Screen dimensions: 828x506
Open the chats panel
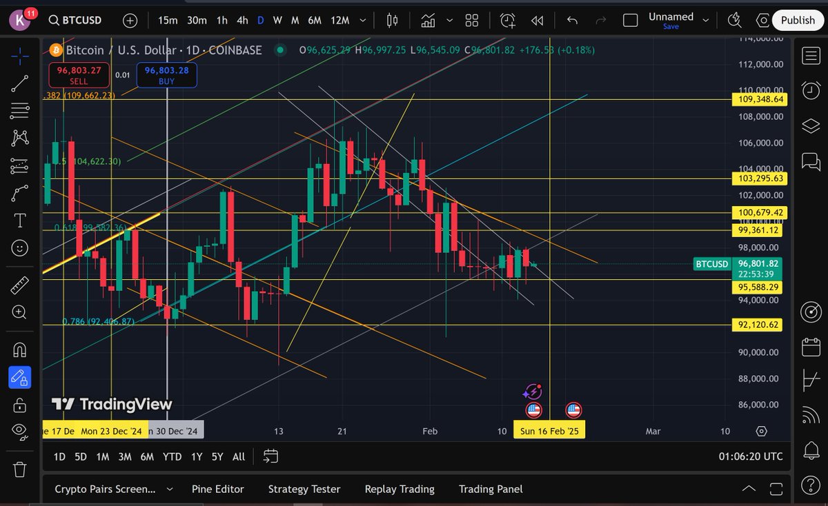click(810, 161)
